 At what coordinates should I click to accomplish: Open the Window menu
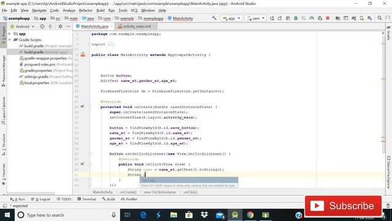tap(148, 10)
